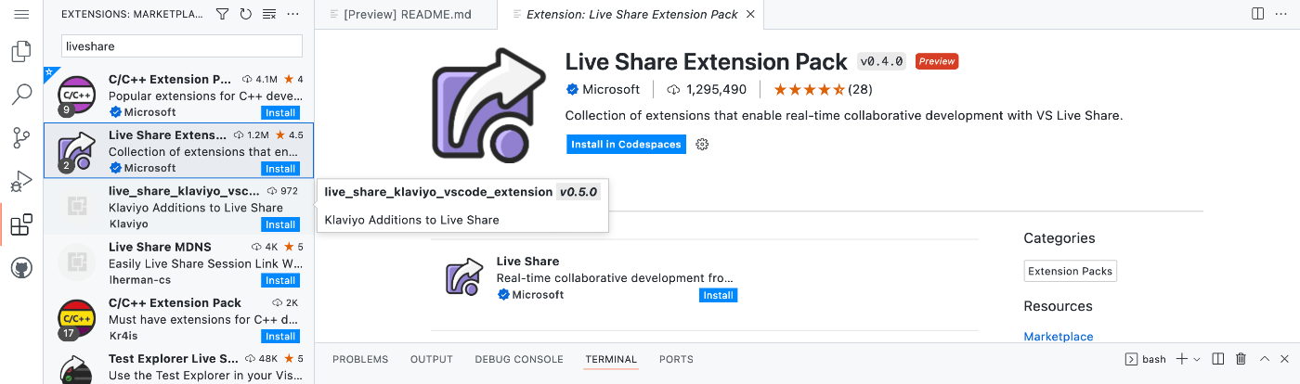Screen dimensions: 1300x384
Task: Click the star rating (28)
Action: [823, 89]
